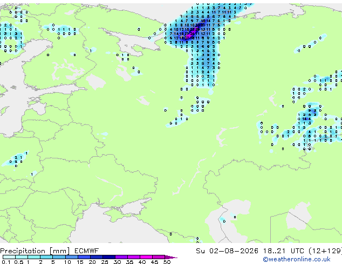Click legend label '0.1'
This screenshot has height=264, width=342.
6,262
